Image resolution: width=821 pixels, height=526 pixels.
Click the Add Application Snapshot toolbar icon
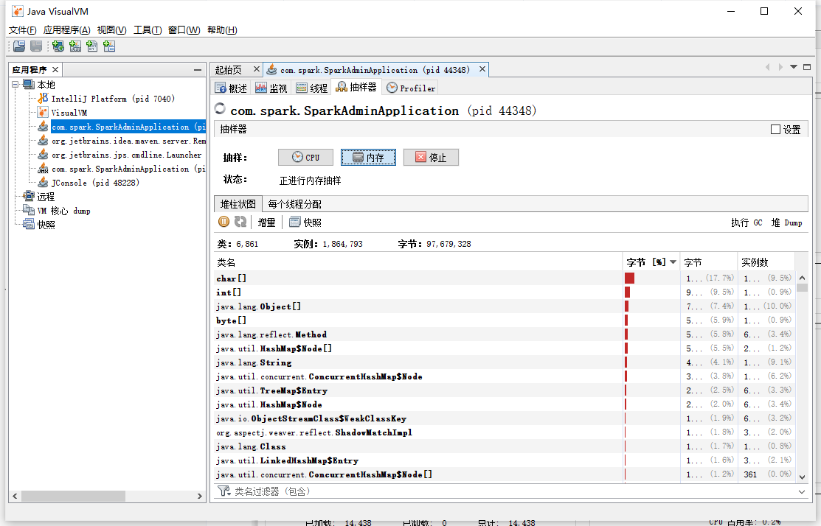tap(109, 46)
